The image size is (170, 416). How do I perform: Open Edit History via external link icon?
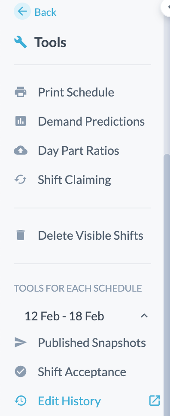tap(154, 401)
